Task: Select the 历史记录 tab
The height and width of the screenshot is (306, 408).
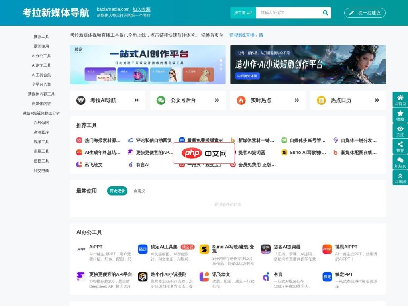Action: [117, 191]
